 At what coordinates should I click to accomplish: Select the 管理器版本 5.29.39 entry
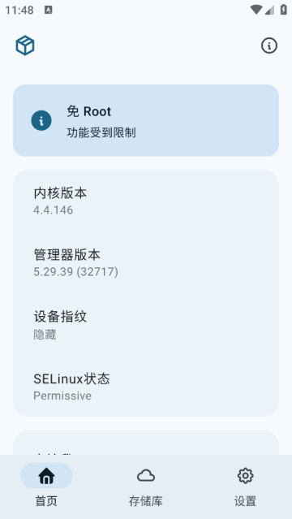click(146, 262)
